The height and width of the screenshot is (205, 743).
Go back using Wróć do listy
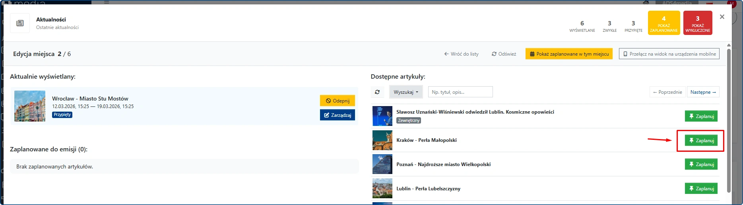(461, 54)
